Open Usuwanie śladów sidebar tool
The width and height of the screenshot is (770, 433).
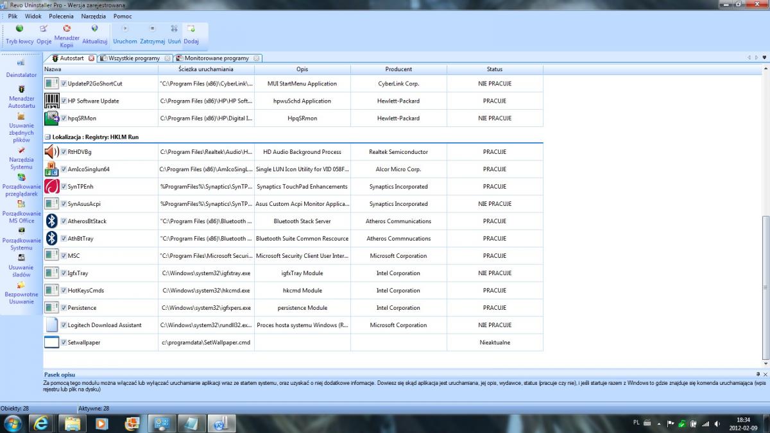click(x=21, y=266)
